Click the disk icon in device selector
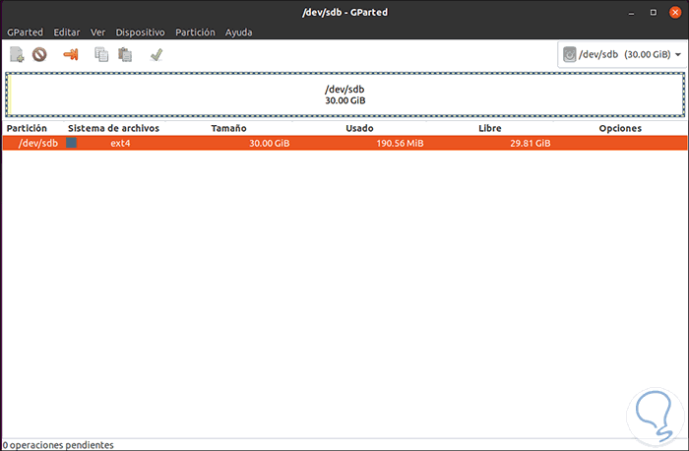 click(570, 54)
